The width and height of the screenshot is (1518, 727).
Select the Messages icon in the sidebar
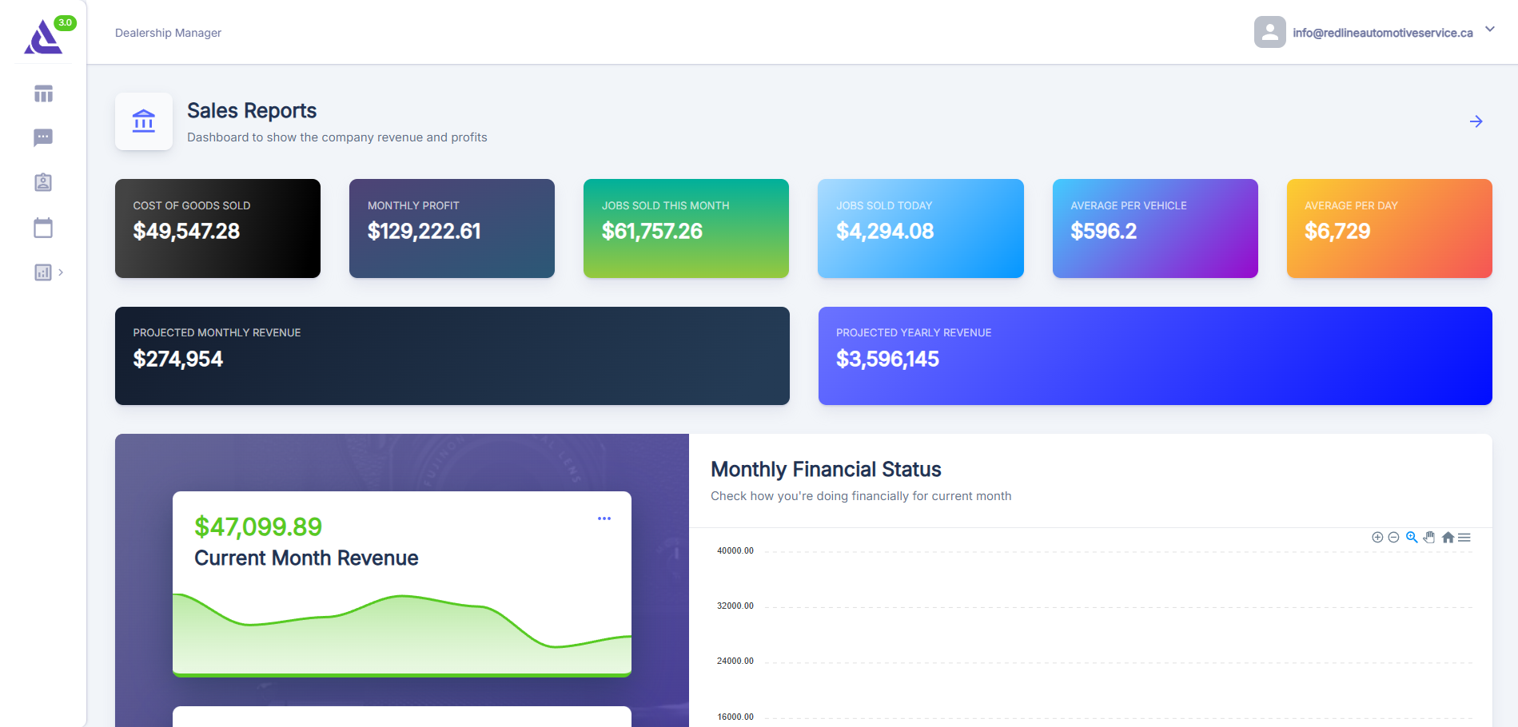click(42, 137)
